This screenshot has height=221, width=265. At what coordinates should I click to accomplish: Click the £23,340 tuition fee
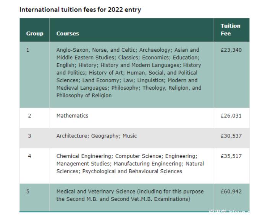231,50
